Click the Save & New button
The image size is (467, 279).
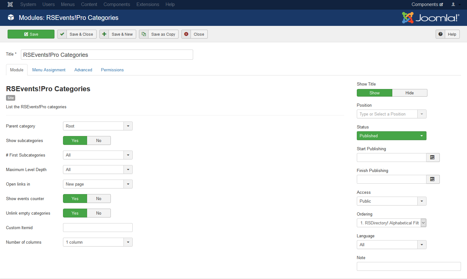tap(118, 34)
